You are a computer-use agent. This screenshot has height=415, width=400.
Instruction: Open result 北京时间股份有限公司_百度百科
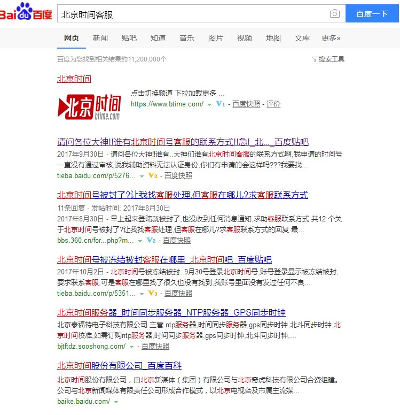pyautogui.click(x=119, y=365)
